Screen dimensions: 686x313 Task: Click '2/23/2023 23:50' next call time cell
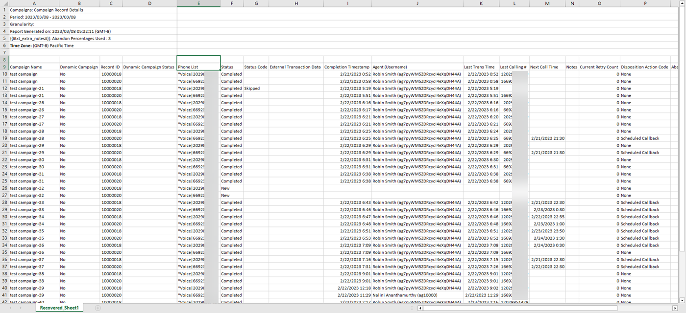coord(547,231)
